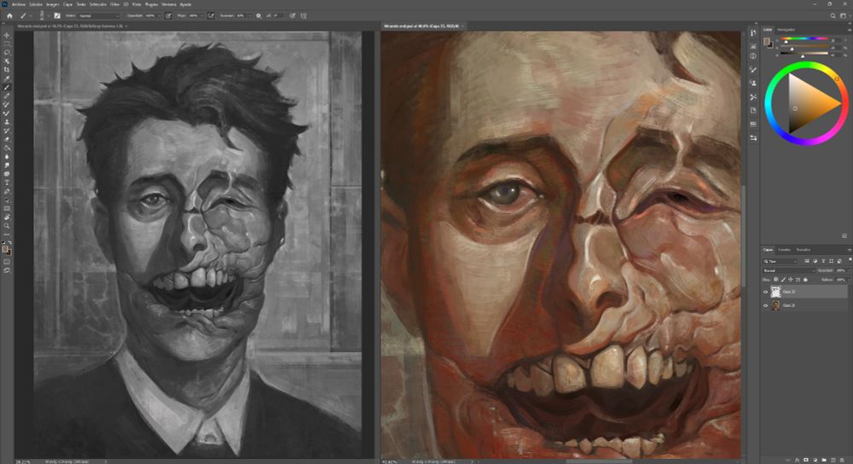Open the symmetry paint options butterfly icon
Image resolution: width=853 pixels, height=464 pixels.
(305, 15)
